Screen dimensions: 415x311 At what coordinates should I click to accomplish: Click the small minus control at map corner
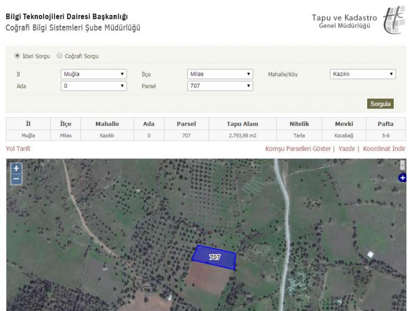coord(403,165)
